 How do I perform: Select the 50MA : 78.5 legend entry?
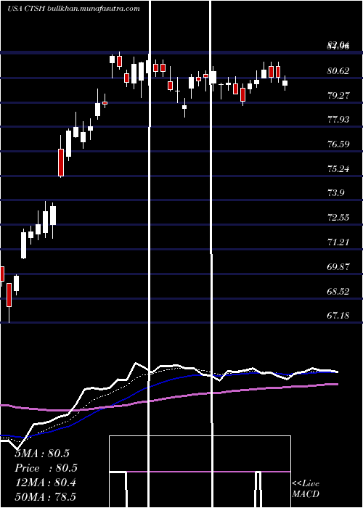click(45, 497)
